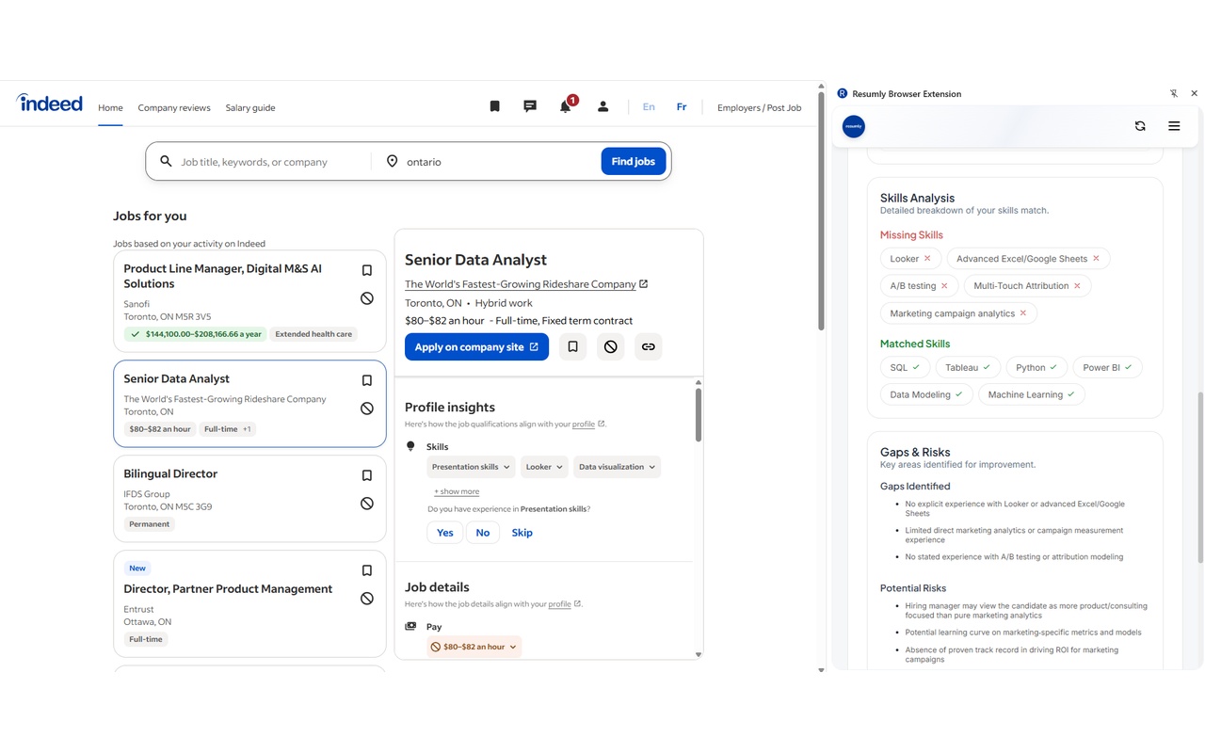This screenshot has height=753, width=1205.
Task: Open the user profile account icon
Action: (x=602, y=105)
